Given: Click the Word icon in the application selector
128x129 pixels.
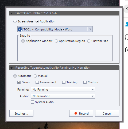Looking at the screenshot, I should click(x=20, y=29).
